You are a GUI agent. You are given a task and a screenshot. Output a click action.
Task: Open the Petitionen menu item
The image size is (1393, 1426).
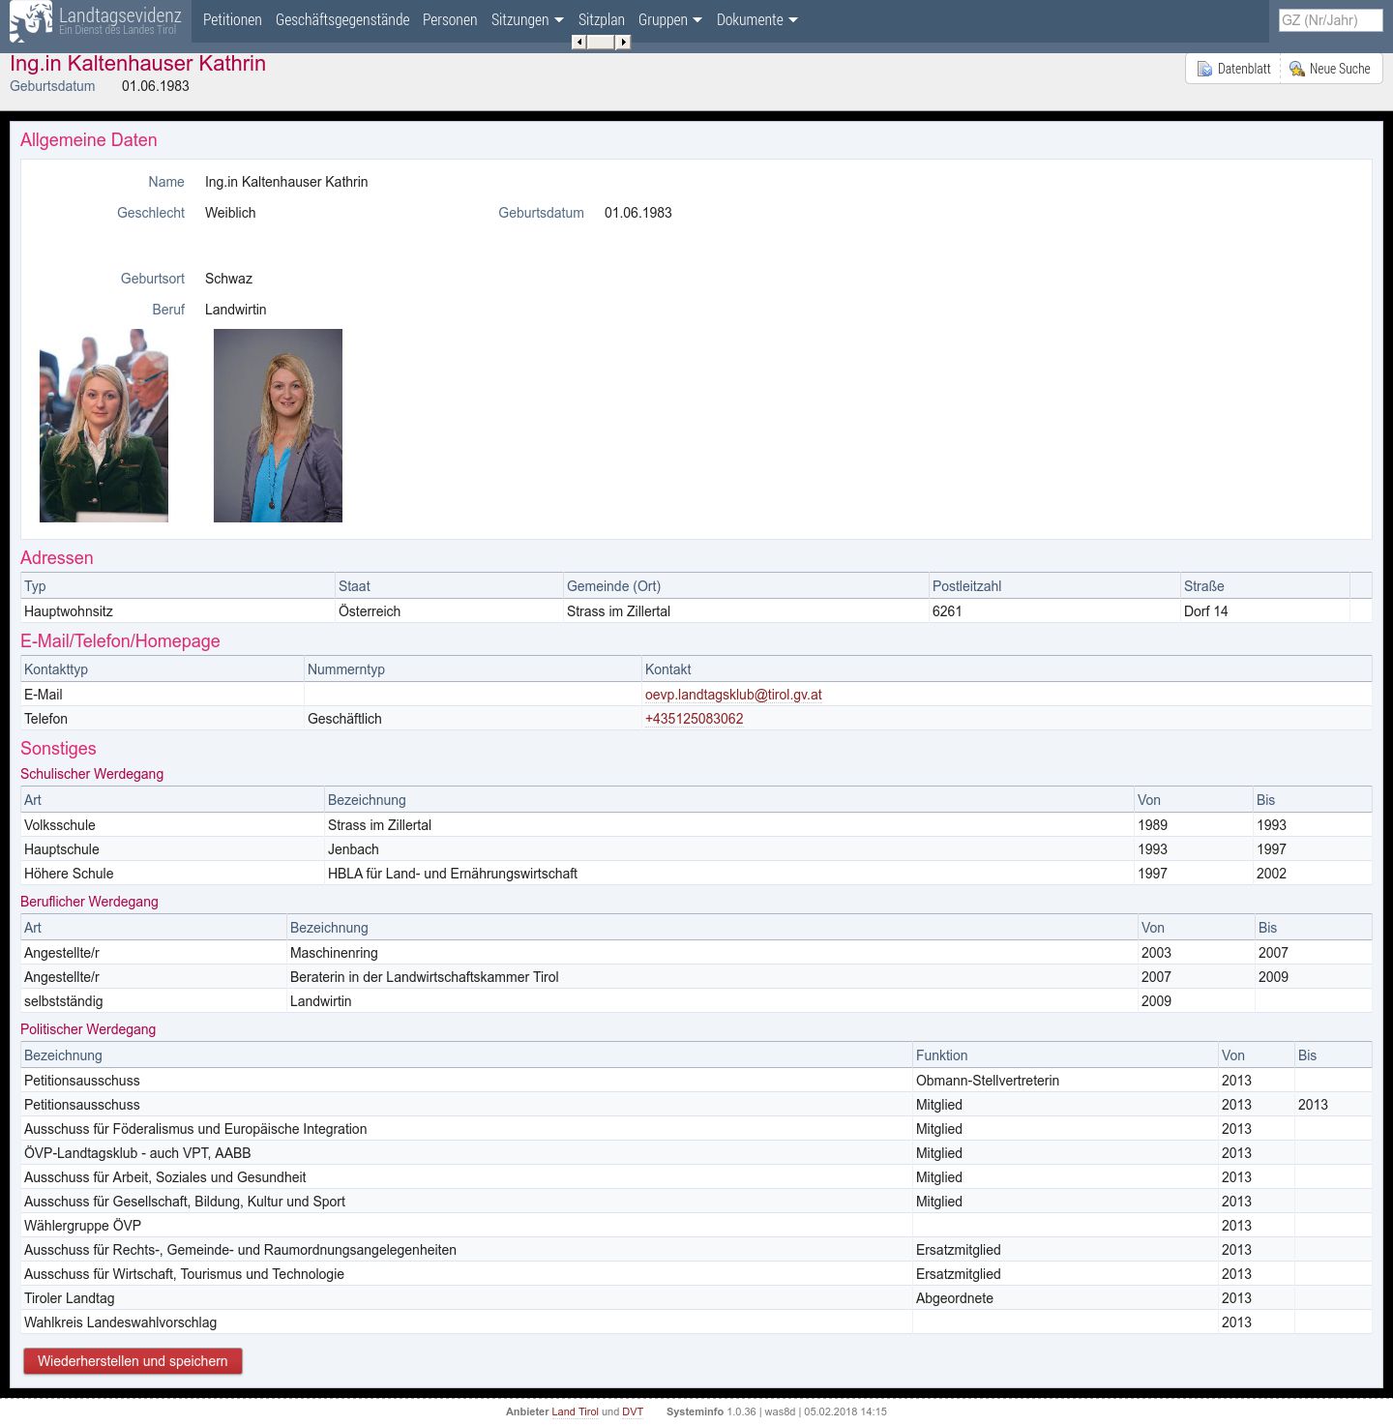(x=232, y=20)
